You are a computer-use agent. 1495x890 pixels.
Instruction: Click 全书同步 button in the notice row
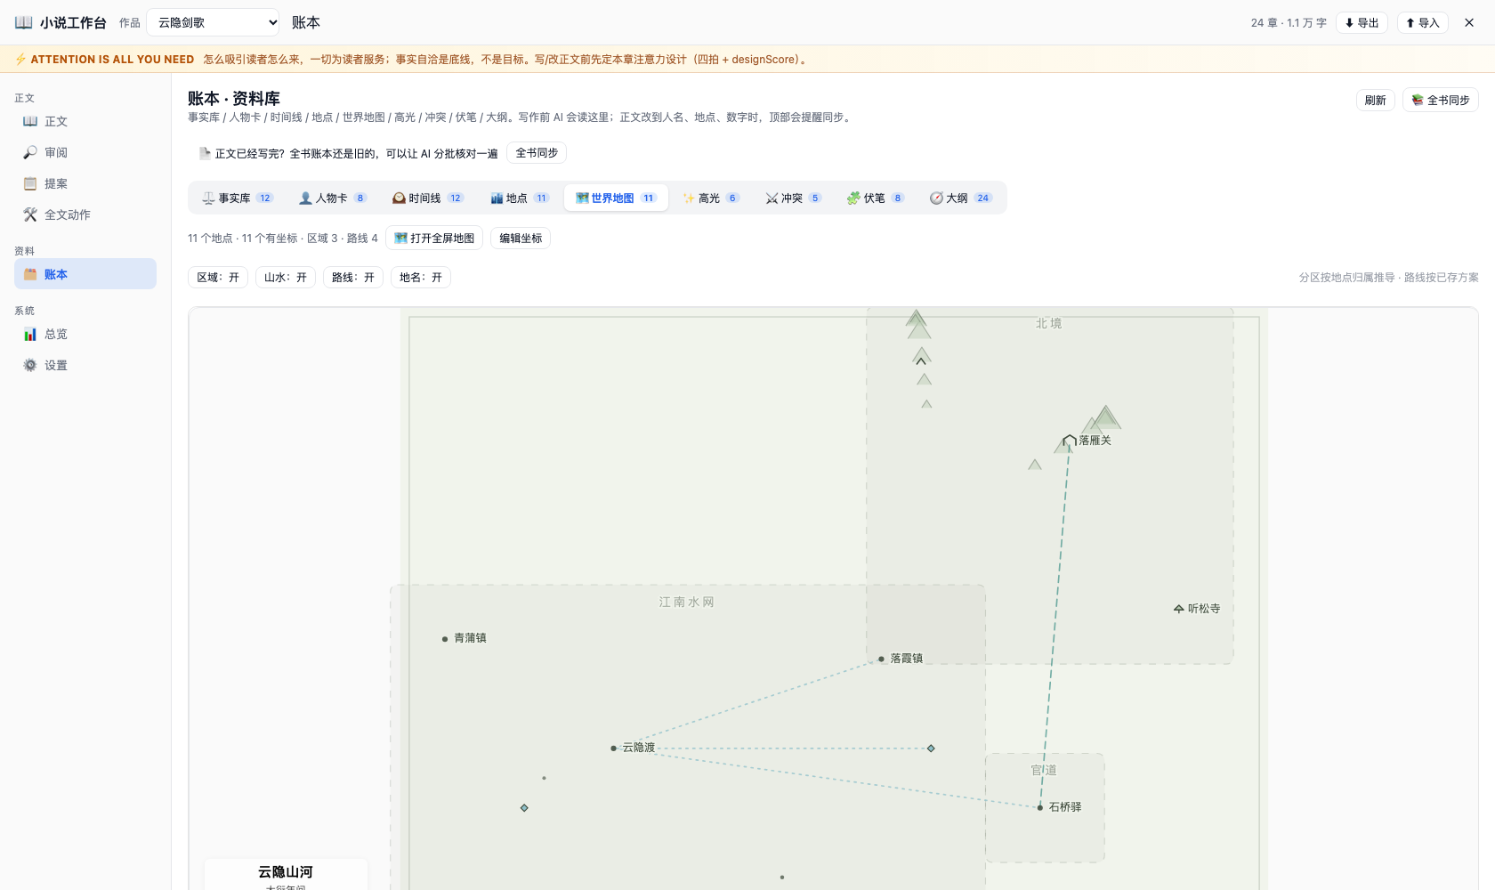tap(537, 153)
